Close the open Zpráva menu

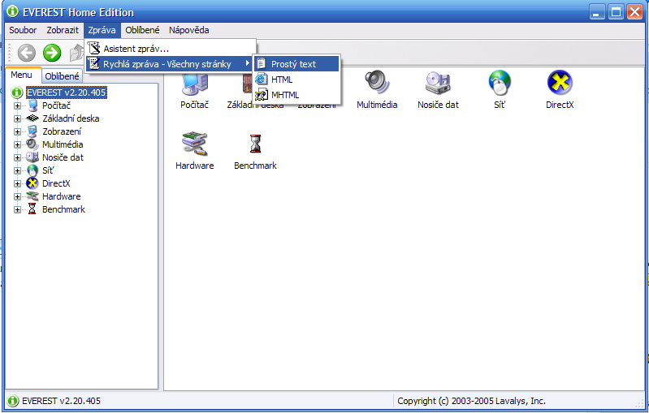(x=102, y=30)
